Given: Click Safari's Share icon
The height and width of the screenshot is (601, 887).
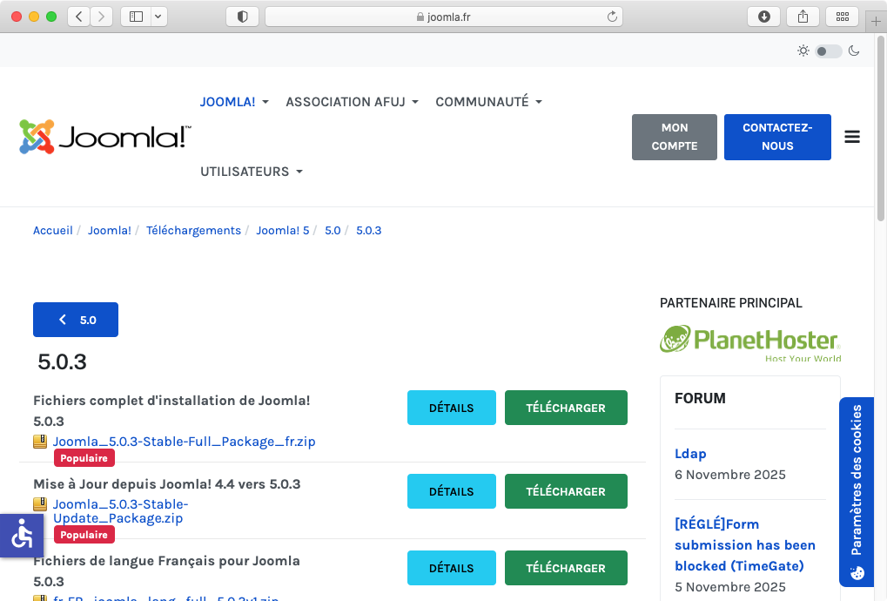Looking at the screenshot, I should click(x=803, y=17).
